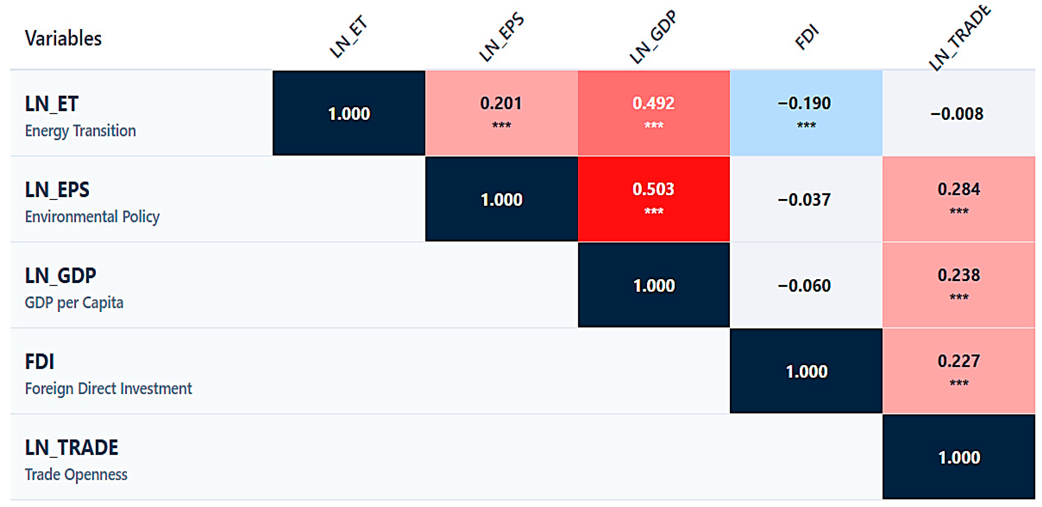This screenshot has width=1042, height=507.
Task: Select the Foreign Direct Investment row label
Action: (x=108, y=388)
